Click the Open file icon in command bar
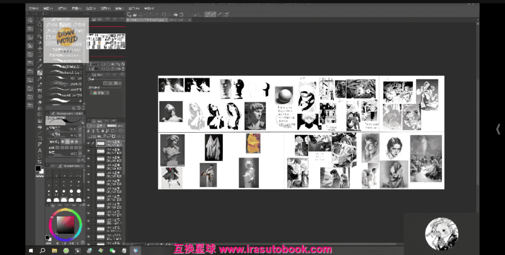The image size is (505, 255). tap(135, 14)
